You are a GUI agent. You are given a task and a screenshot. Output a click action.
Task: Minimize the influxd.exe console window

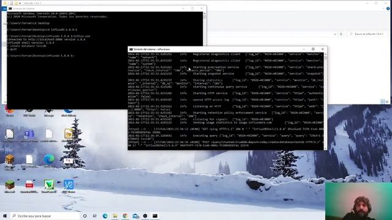[304, 49]
